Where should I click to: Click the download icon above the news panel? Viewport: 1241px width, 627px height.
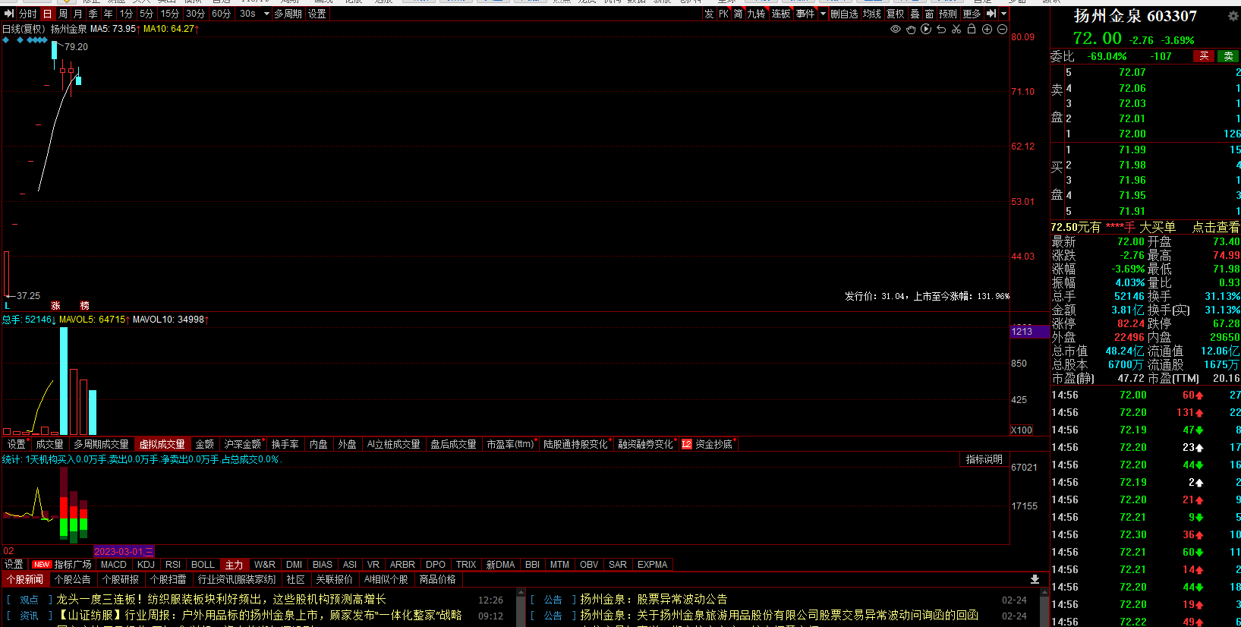click(x=1035, y=579)
